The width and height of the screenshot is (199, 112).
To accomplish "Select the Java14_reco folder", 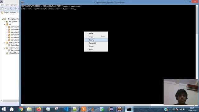I will coord(15,48).
